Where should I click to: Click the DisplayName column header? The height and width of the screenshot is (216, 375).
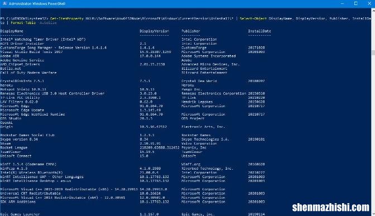(x=12, y=31)
